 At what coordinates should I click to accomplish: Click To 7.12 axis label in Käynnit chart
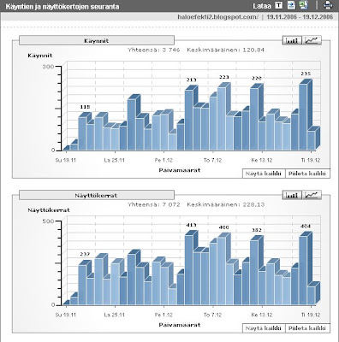[x=213, y=160]
